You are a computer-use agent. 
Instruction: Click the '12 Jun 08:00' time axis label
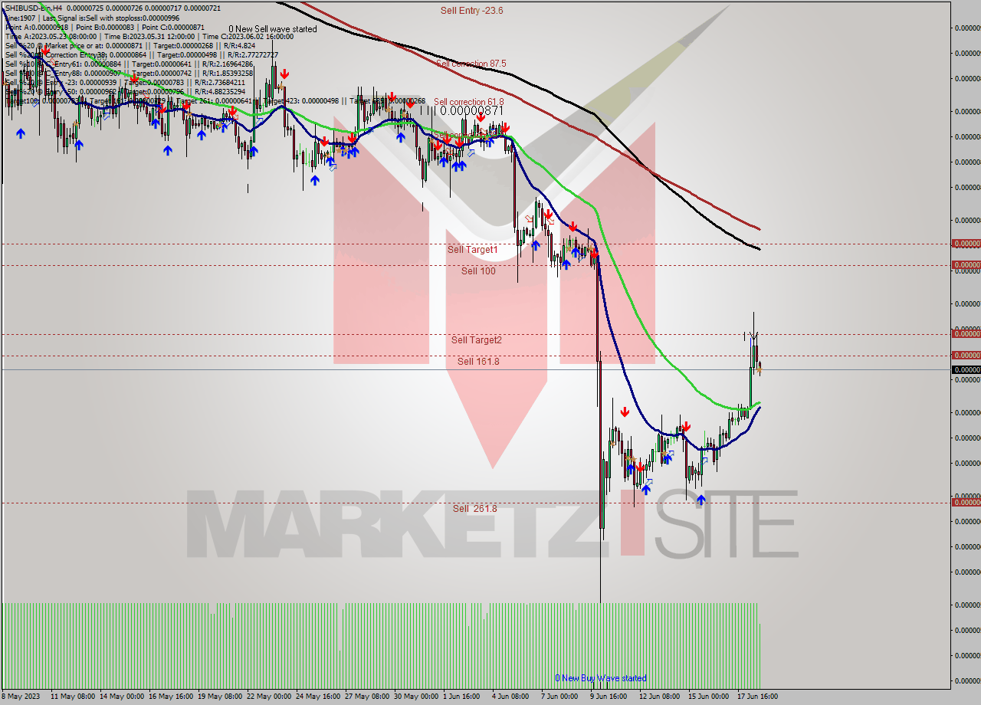coord(659,697)
